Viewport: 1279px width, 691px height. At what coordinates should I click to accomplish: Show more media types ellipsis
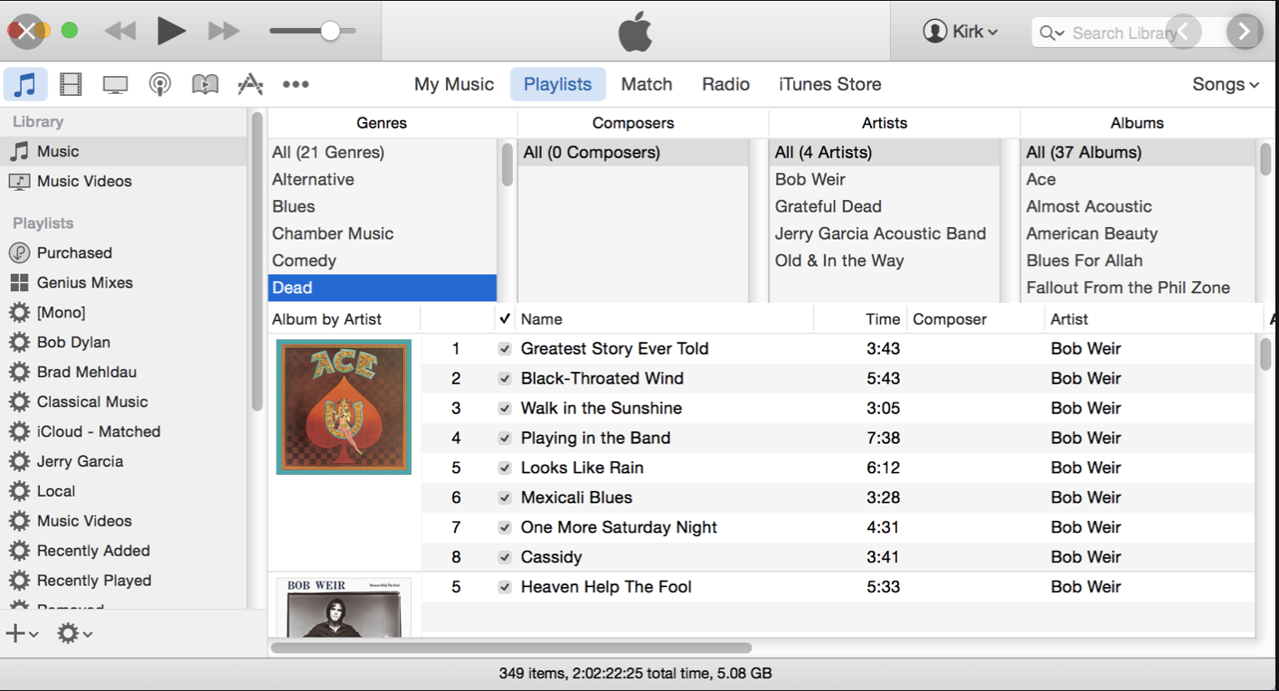296,84
